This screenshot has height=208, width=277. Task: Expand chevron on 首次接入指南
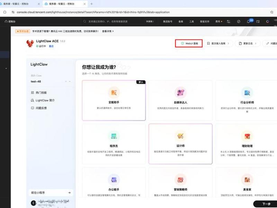click(x=229, y=43)
